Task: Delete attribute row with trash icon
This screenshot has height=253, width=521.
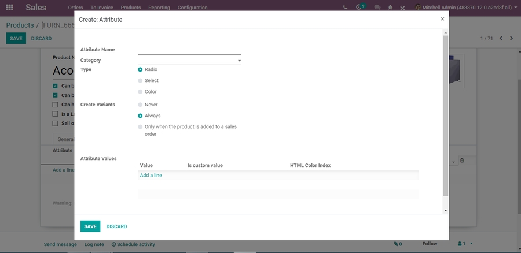Action: (x=462, y=161)
